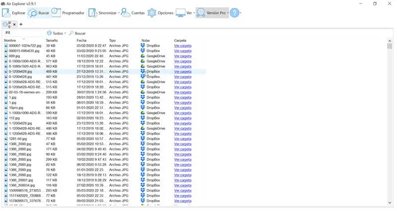This screenshot has height=211, width=397.
Task: Click GoogleDrive icon in 1-1000x1000-ADS row
Action: tap(143, 113)
